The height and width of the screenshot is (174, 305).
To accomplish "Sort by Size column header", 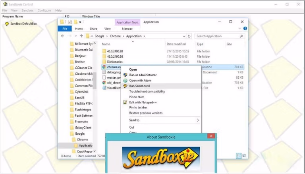I will (x=229, y=44).
